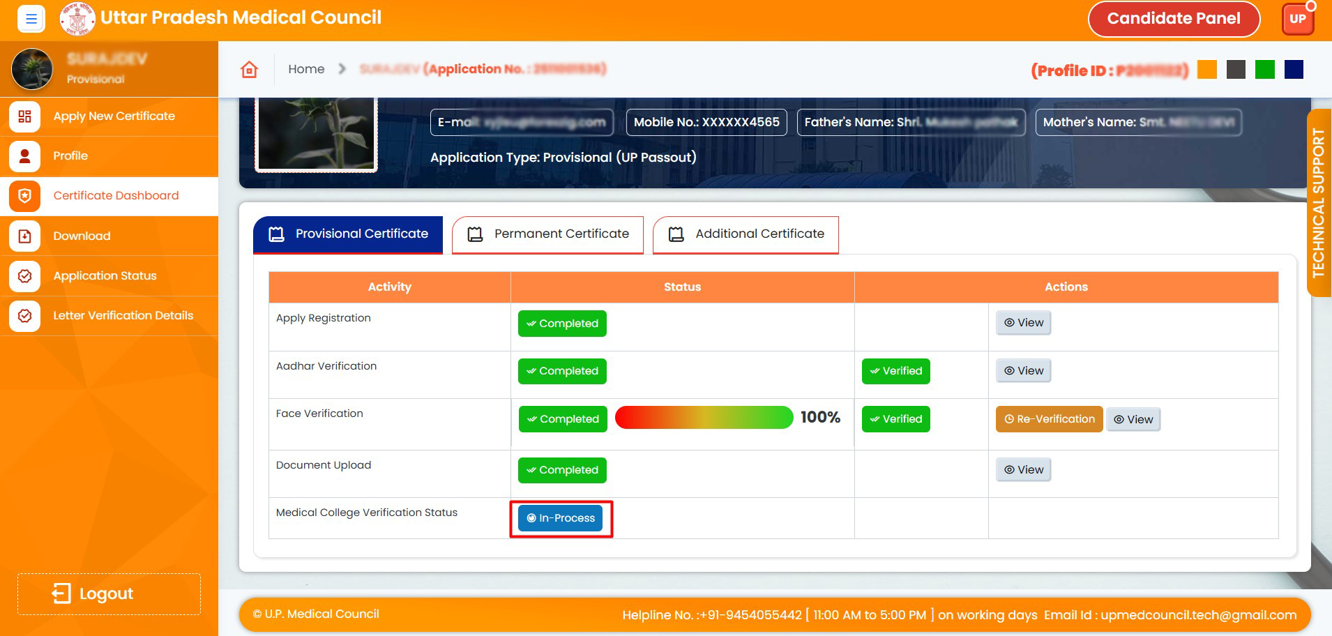Click the Certificate Dashboard shield icon
The height and width of the screenshot is (636, 1332).
coord(24,196)
